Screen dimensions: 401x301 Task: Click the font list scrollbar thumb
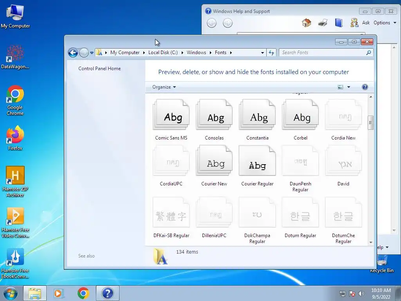pyautogui.click(x=370, y=123)
